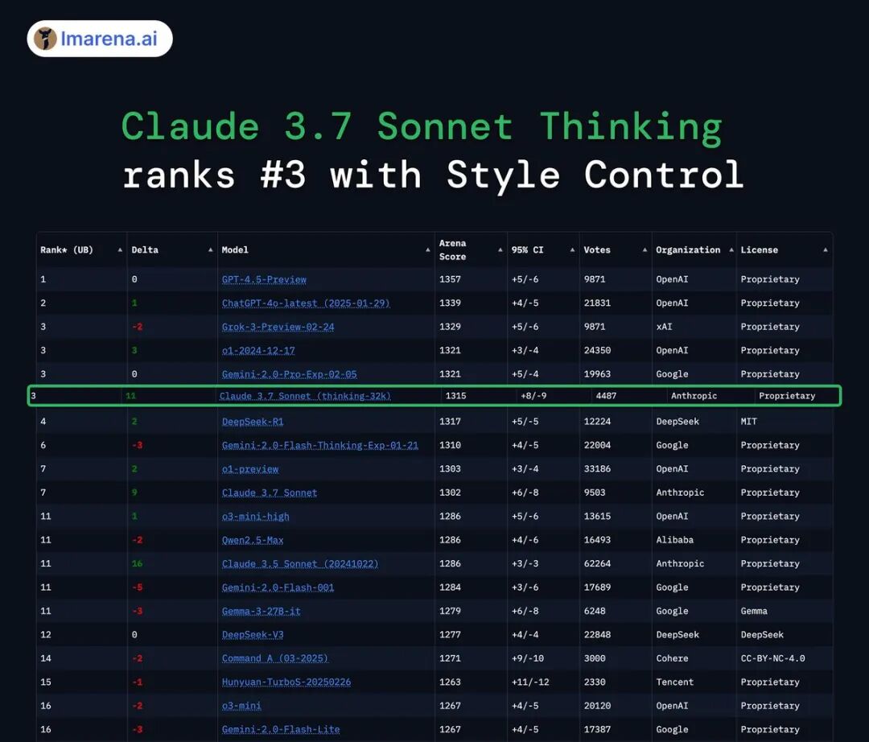Open the o1-2024-12-17 model link
The height and width of the screenshot is (742, 869).
coord(258,351)
